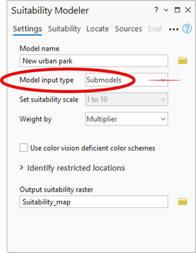Select the Settings tab
The height and width of the screenshot is (253, 196).
coord(27,29)
